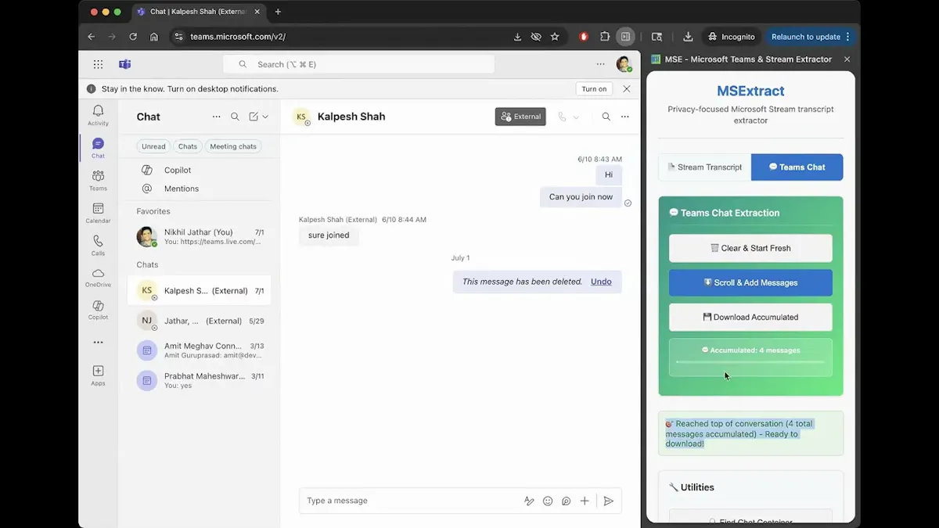Screen dimensions: 939x528
Task: Open the Nikhil Jathar (You) chat
Action: (199, 237)
